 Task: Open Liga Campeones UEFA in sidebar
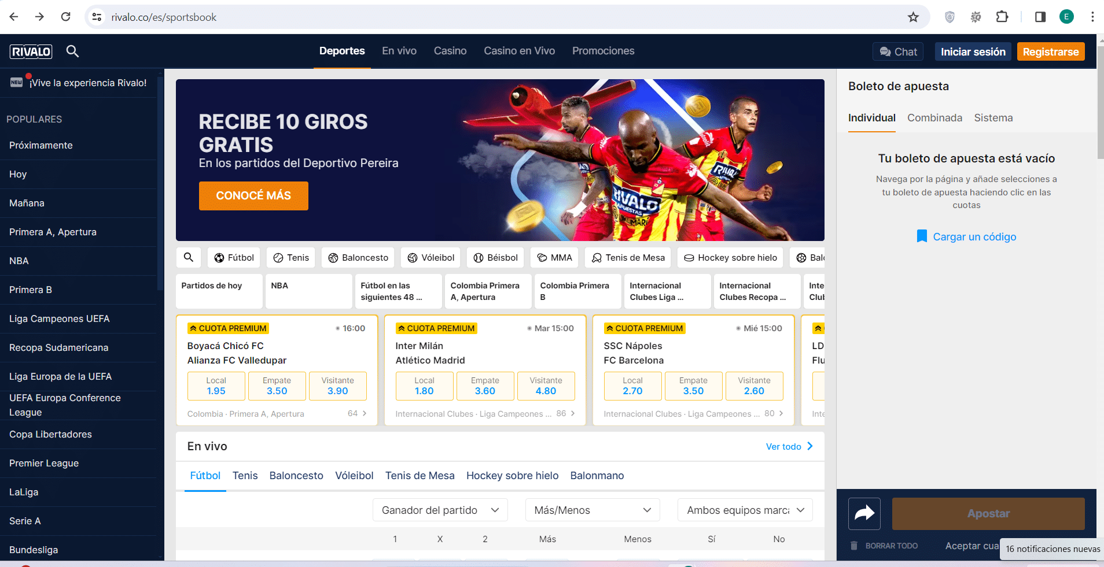(78, 318)
